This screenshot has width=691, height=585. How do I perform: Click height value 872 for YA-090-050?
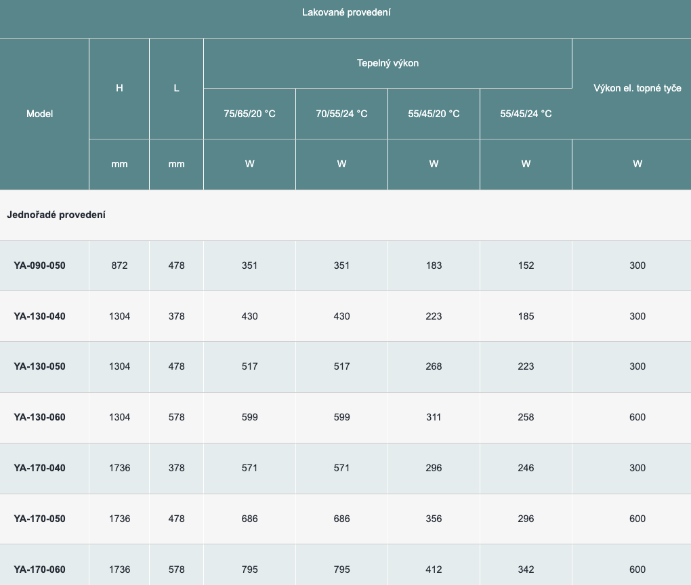[119, 265]
